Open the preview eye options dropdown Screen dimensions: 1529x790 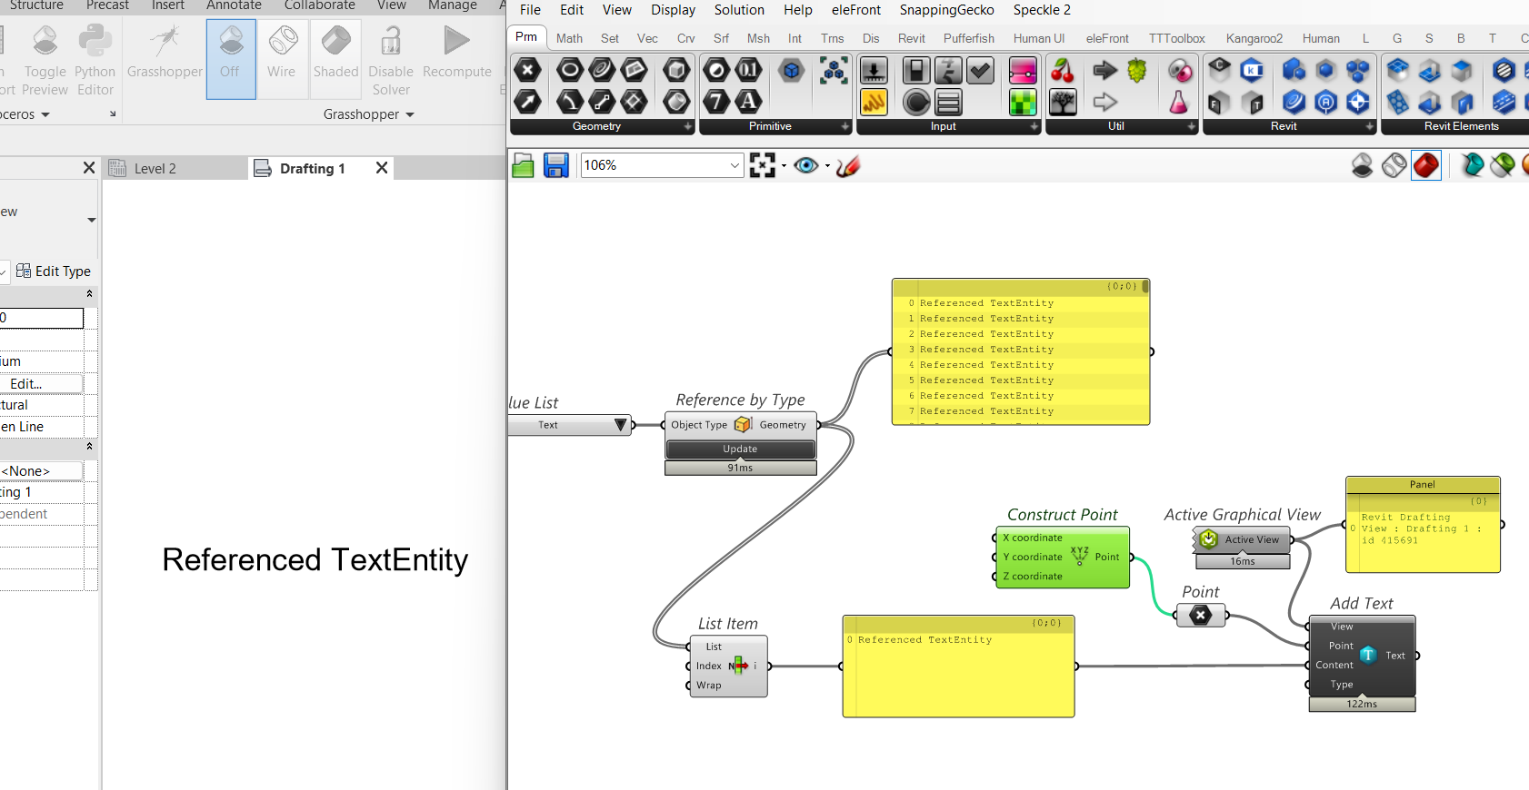click(827, 166)
